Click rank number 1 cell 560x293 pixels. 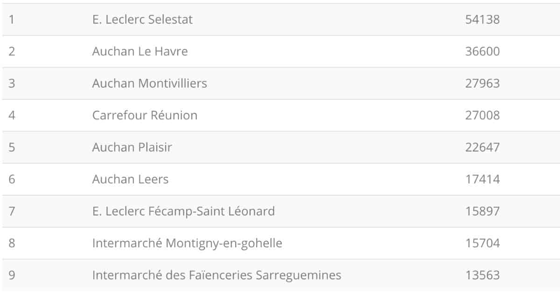point(12,20)
